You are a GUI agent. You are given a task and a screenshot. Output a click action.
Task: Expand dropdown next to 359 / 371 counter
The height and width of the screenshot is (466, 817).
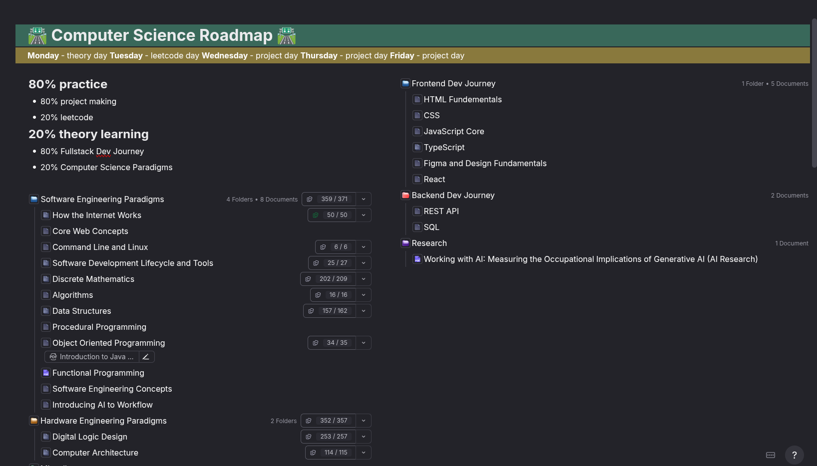pos(364,199)
